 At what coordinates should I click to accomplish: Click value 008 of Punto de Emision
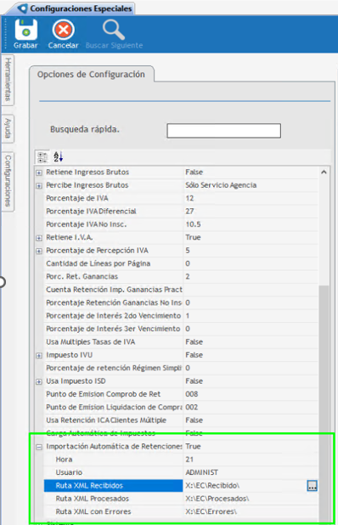coord(192,394)
